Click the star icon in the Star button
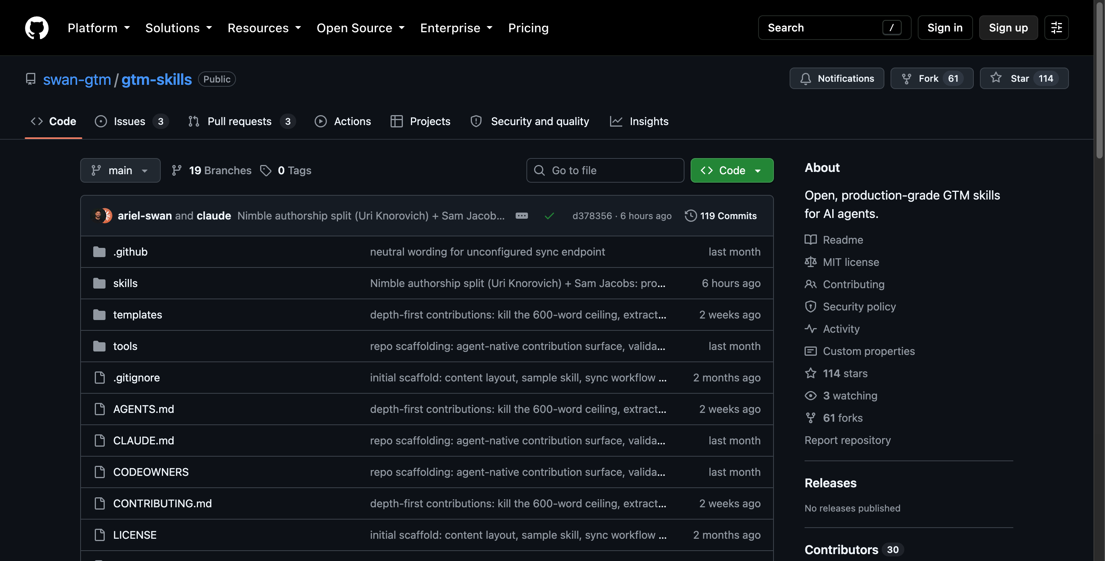1105x561 pixels. tap(996, 78)
